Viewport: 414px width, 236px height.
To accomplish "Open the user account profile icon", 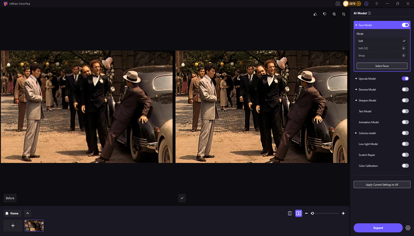I will 366,4.
